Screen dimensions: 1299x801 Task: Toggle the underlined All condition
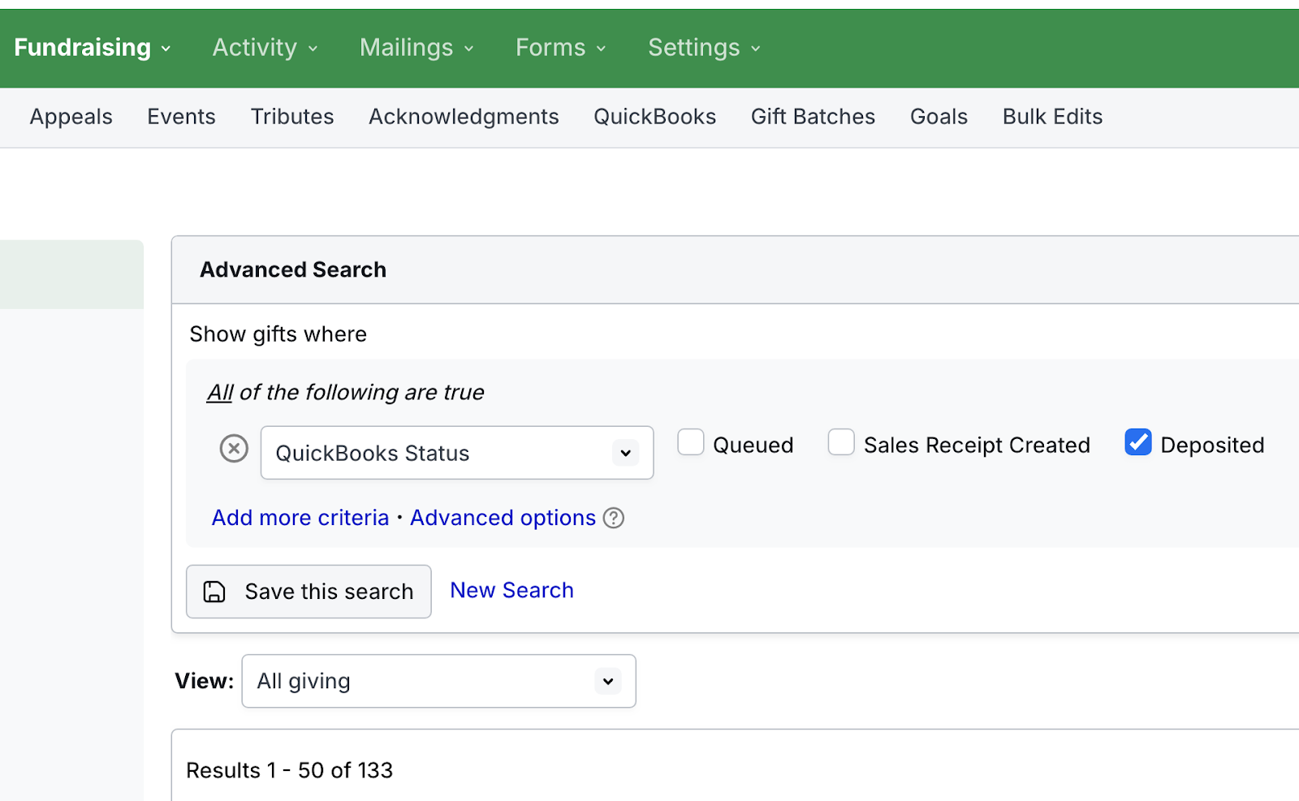220,393
